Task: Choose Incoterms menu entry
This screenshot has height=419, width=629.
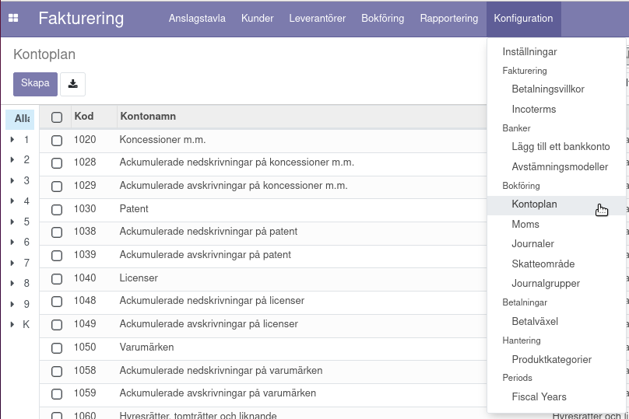Action: (534, 109)
